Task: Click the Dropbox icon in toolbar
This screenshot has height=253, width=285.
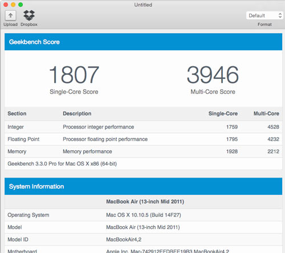Action: (29, 15)
